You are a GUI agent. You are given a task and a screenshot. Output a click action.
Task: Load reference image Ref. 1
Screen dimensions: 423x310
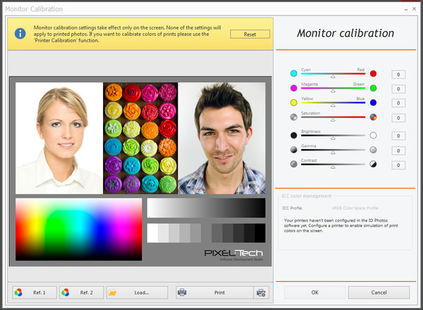point(34,292)
